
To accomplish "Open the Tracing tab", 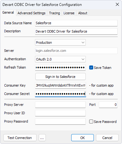I will [x=54, y=13].
